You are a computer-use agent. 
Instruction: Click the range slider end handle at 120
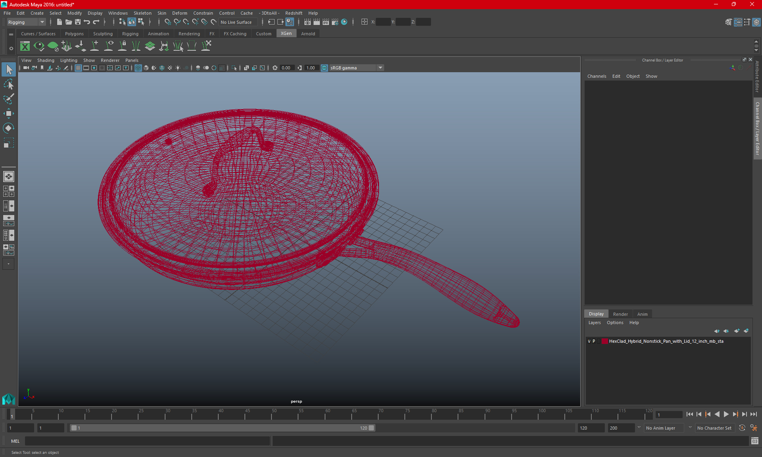(371, 428)
